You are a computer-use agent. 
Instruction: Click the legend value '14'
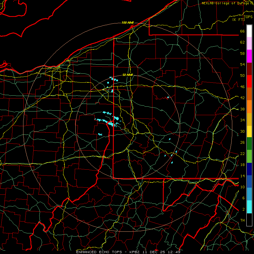point(242,176)
